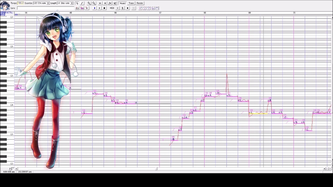
Task: Click the MIDI toolbar button
Action: pos(112,8)
